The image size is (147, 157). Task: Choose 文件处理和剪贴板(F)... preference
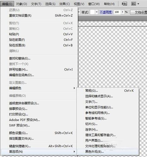tap(108, 146)
